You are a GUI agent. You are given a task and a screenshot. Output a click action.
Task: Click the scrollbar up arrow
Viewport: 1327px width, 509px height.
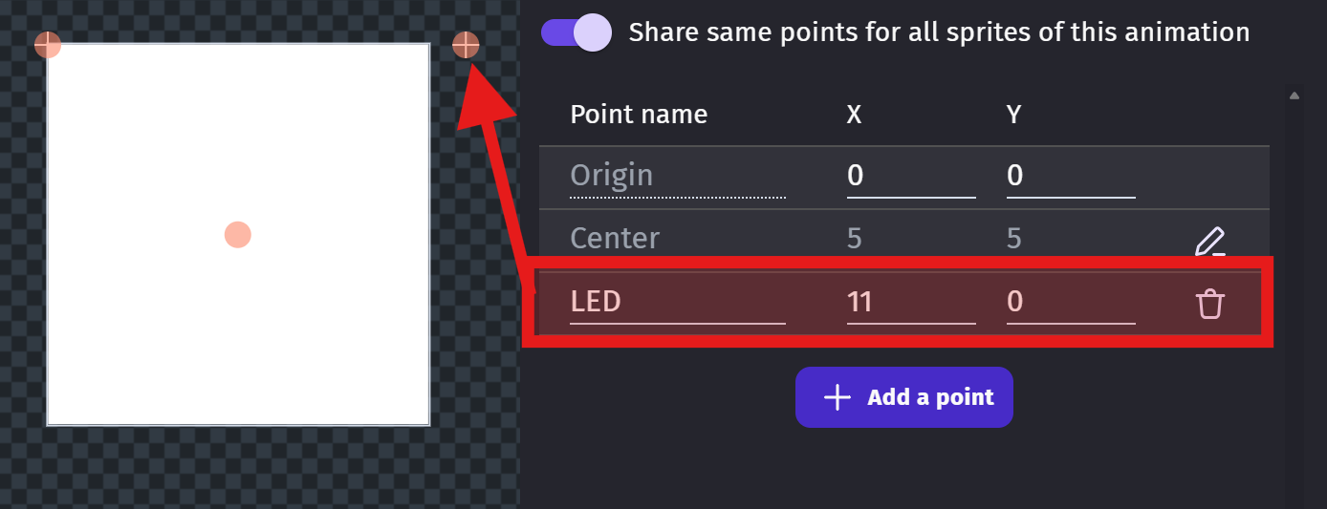pos(1294,95)
